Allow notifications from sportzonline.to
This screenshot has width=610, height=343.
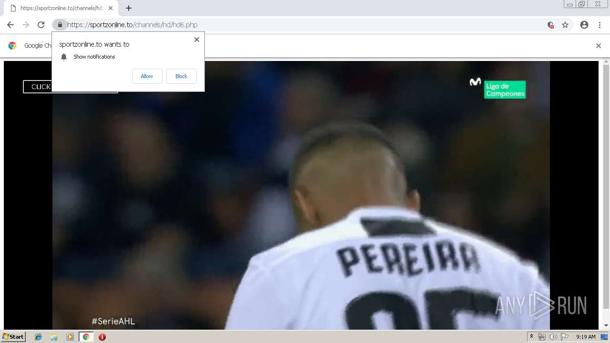[x=147, y=76]
